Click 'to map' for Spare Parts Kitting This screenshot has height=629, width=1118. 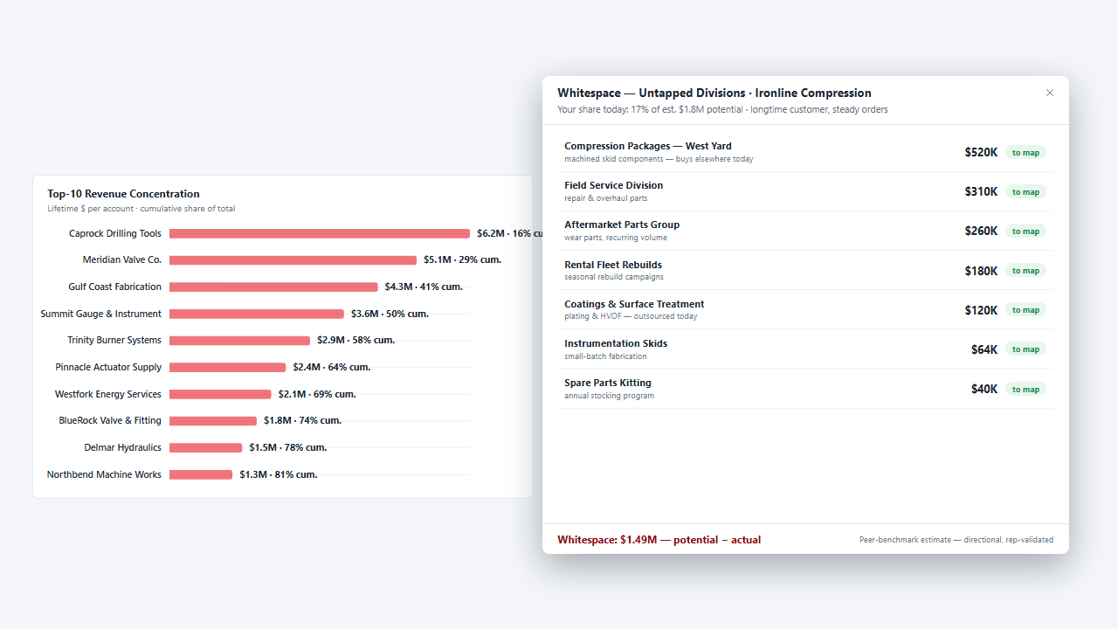click(x=1025, y=390)
